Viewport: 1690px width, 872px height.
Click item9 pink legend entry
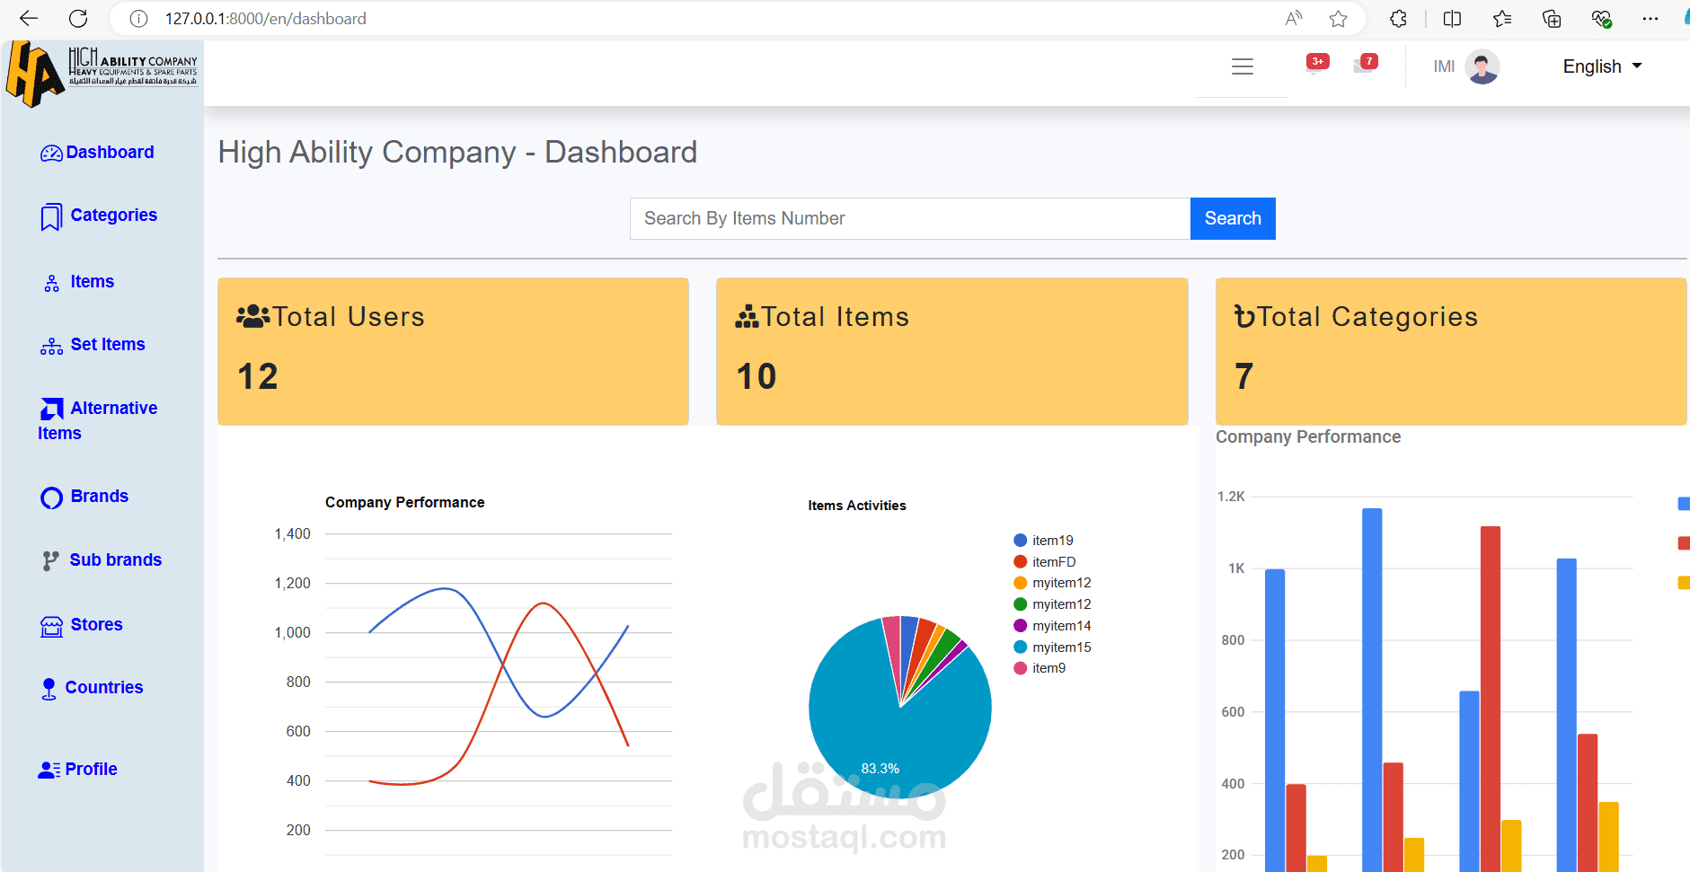click(x=1040, y=668)
